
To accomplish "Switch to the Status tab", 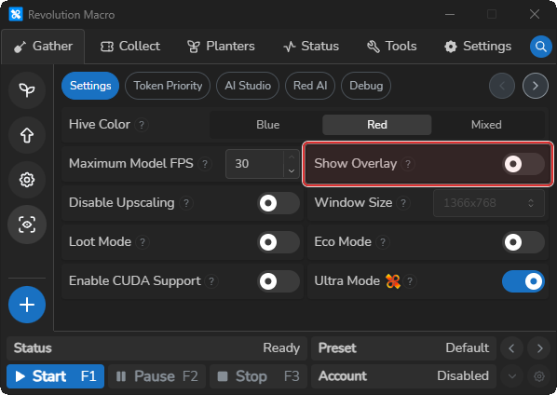I will (311, 47).
